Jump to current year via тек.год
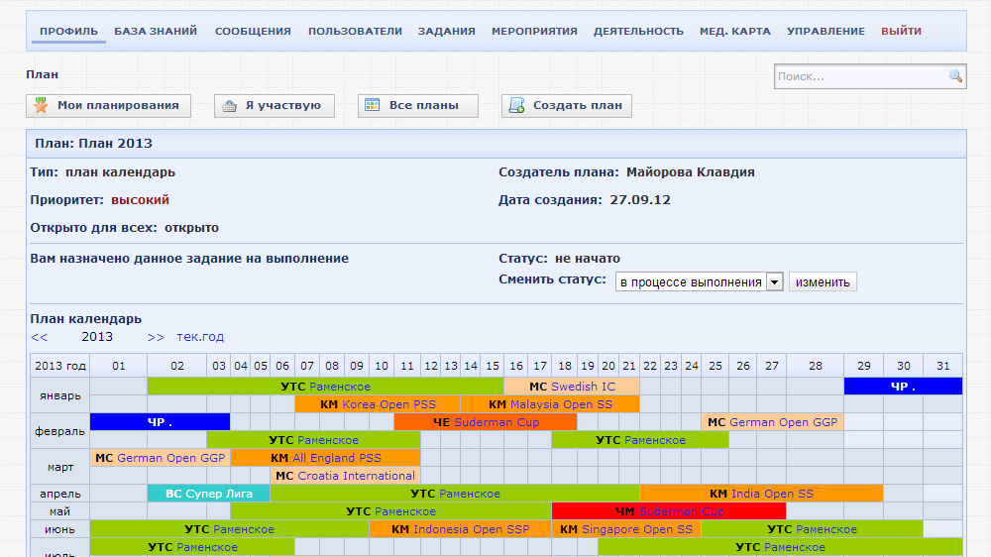 click(200, 337)
